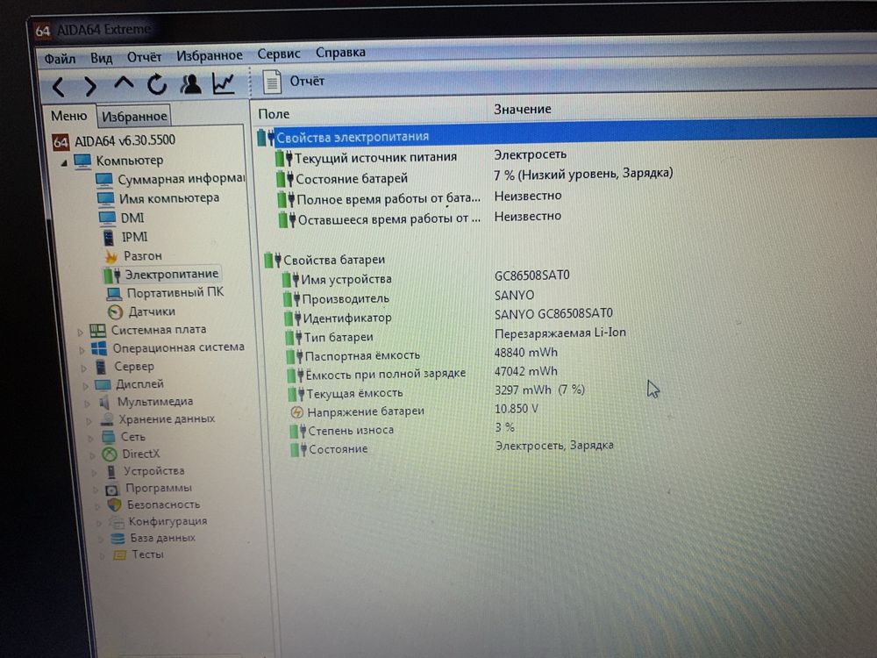Open the Отчёт menu in menu bar
This screenshot has width=877, height=658.
144,56
